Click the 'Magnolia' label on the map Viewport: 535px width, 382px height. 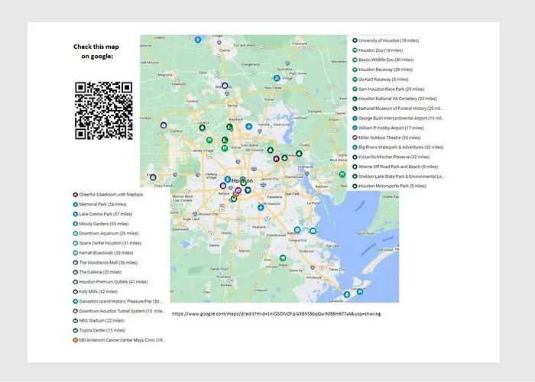click(x=165, y=75)
